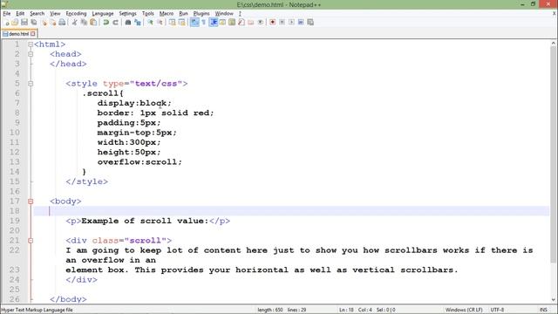The height and width of the screenshot is (314, 558).
Task: Click the Close document toolbar icon
Action: [x=44, y=22]
